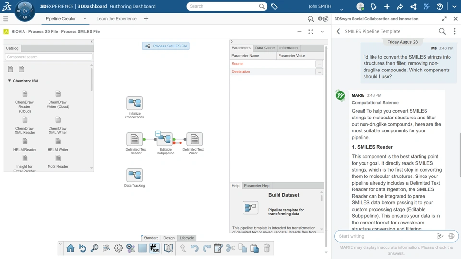Click the Undo toolbar icon
Screen dimensions: 461x259
pyautogui.click(x=194, y=248)
